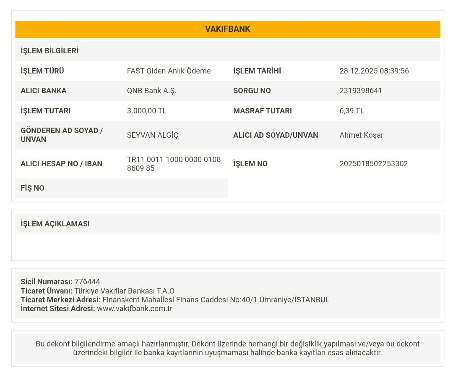Click the Sicil Numarası 776444 line
This screenshot has height=388, width=453.
60,282
